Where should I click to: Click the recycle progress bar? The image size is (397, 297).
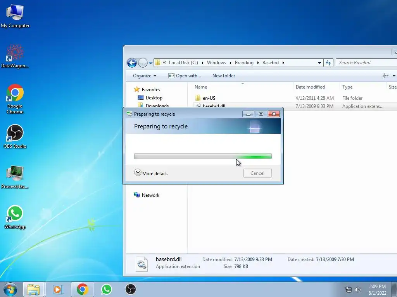click(203, 156)
